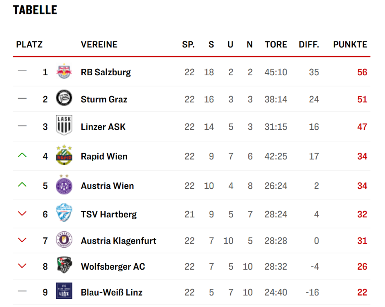Open the Sturm Graz team name
Screen dimensions: 385x307
point(104,99)
